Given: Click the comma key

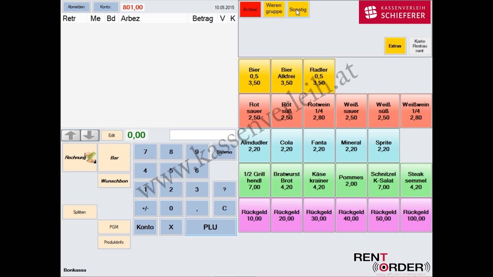Looking at the screenshot, I should pos(197,208).
